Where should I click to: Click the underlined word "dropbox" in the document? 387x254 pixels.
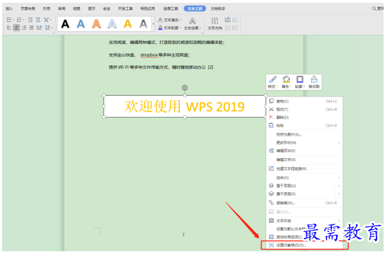(x=149, y=55)
